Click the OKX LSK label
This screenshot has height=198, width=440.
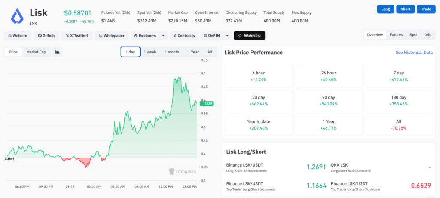pyautogui.click(x=339, y=165)
